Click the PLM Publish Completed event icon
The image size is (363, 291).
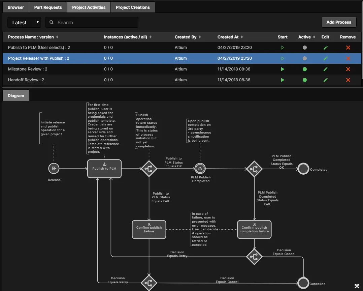pyautogui.click(x=200, y=169)
